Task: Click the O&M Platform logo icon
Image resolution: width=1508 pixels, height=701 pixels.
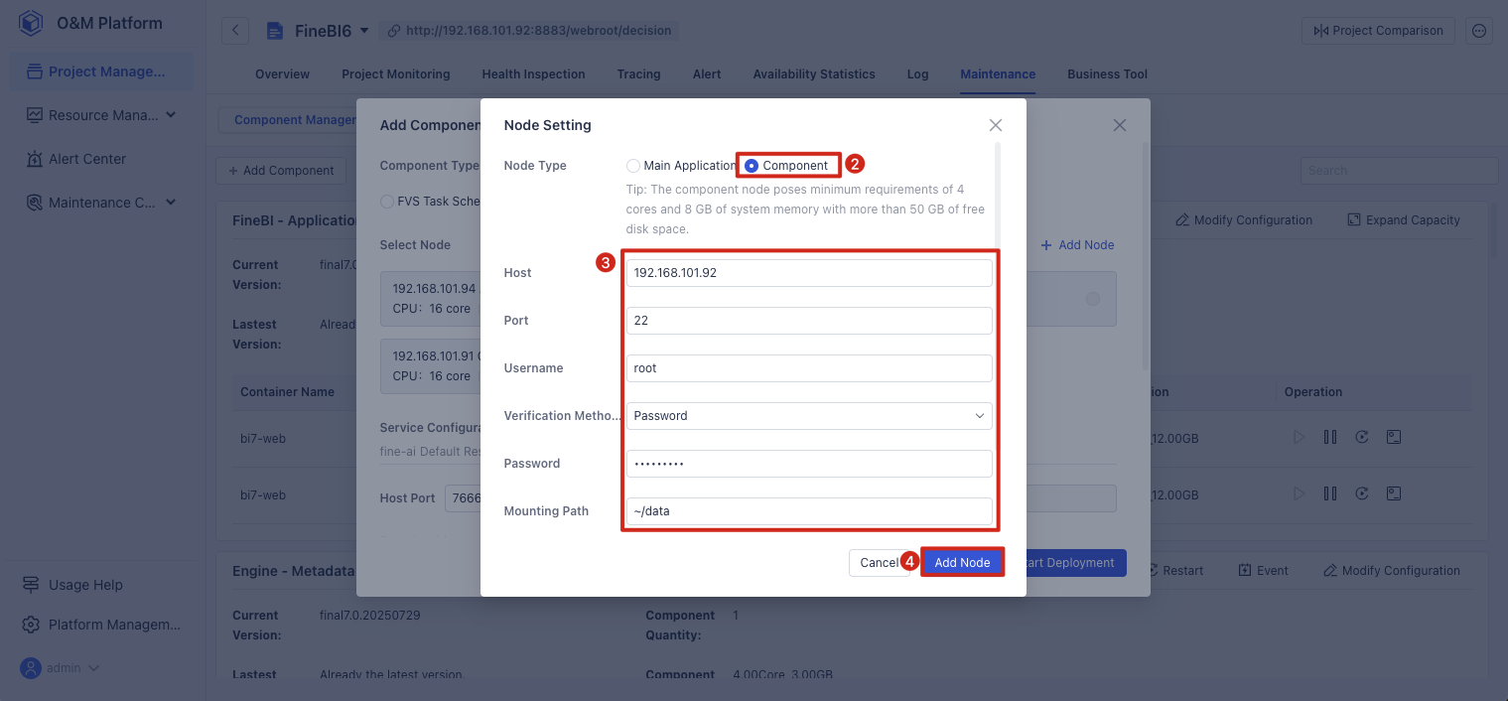Action: click(29, 22)
